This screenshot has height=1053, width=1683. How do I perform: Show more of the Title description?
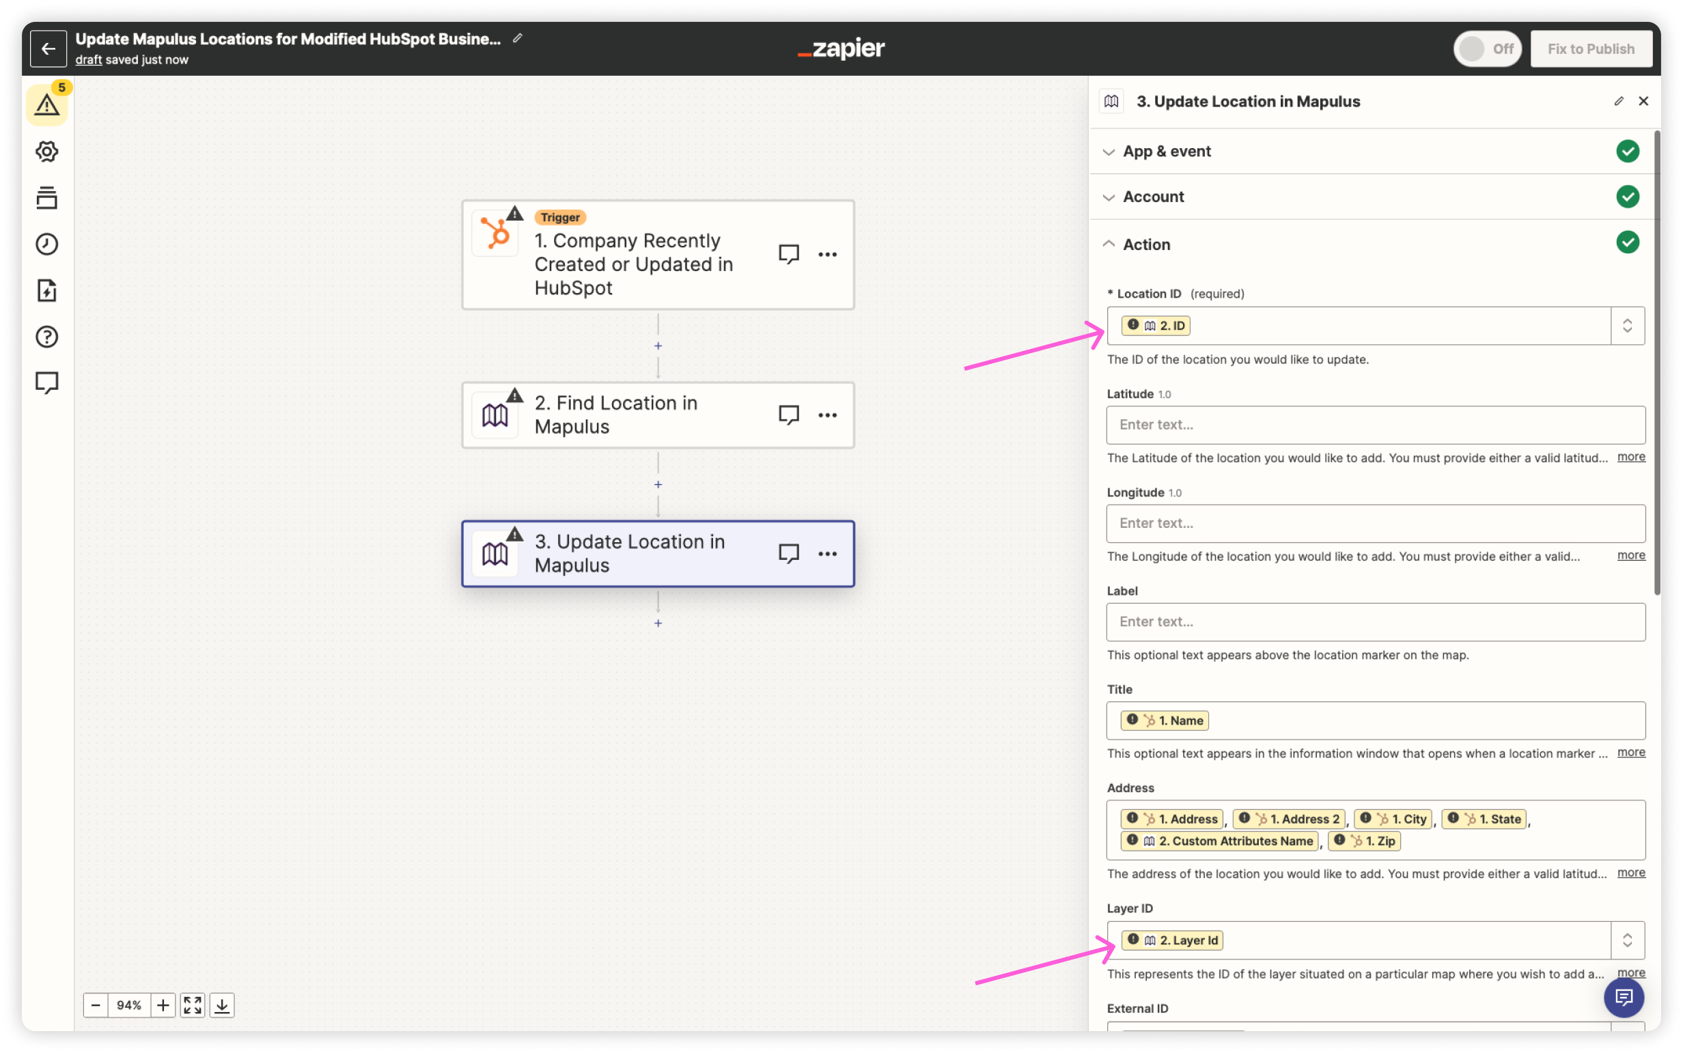(x=1631, y=752)
